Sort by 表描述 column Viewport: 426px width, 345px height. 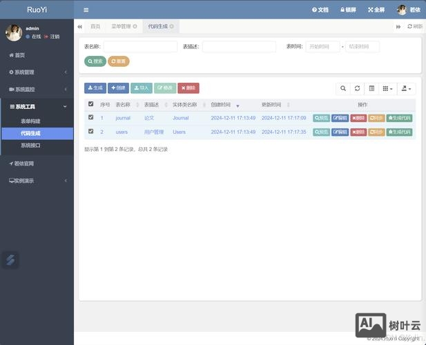pyautogui.click(x=155, y=105)
